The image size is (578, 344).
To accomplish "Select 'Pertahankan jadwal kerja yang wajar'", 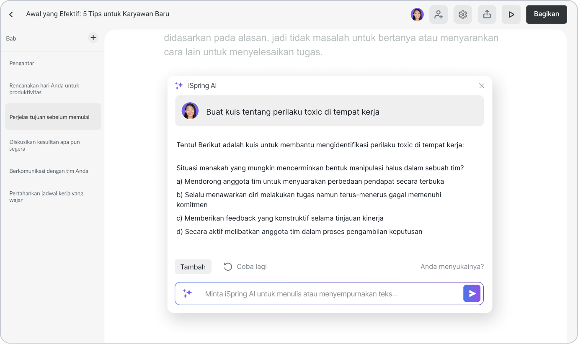I will [x=46, y=196].
